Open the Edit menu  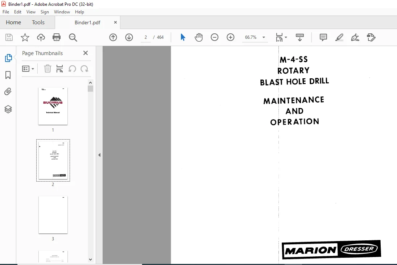click(x=18, y=12)
